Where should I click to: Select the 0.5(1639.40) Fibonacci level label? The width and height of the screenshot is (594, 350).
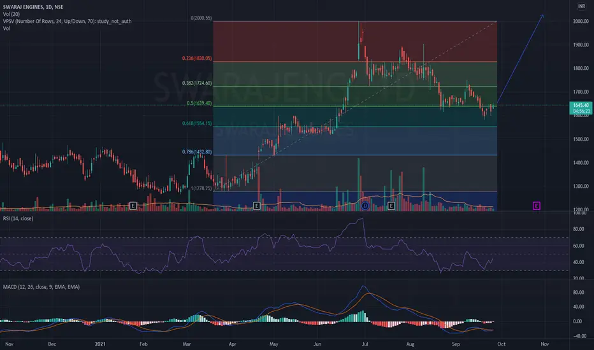tap(199, 103)
